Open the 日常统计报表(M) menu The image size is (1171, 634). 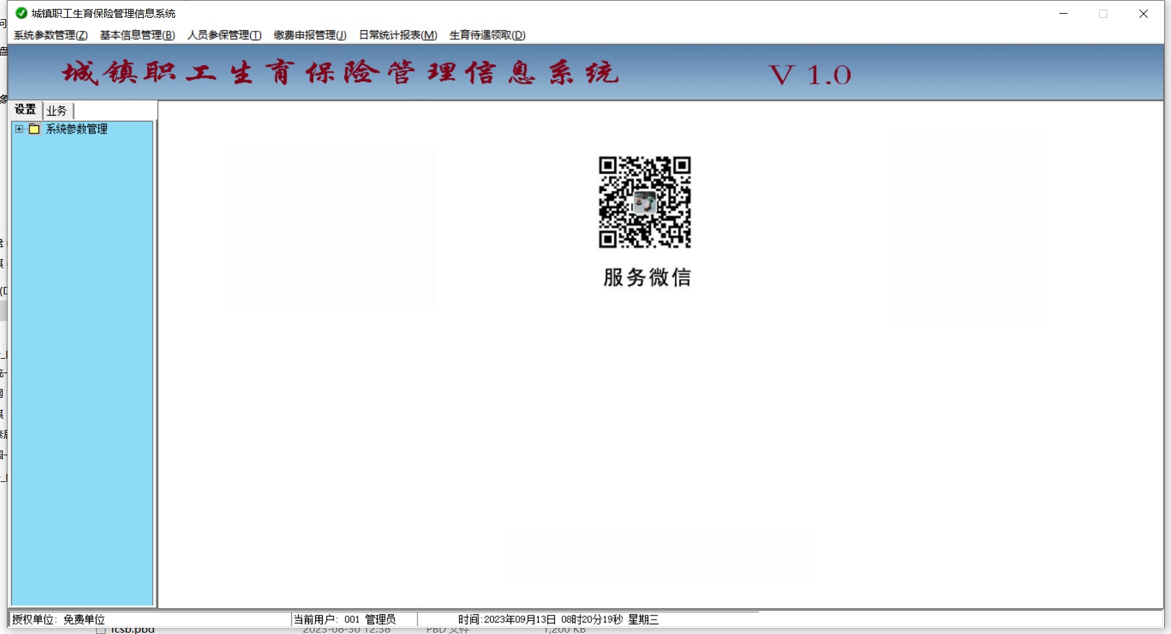397,35
